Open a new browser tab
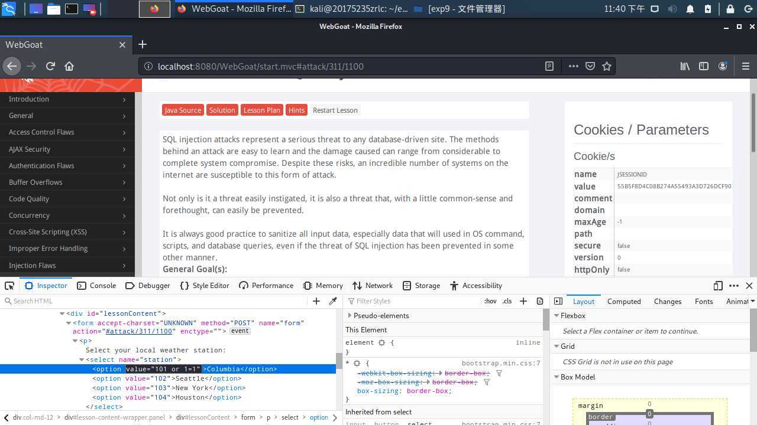 (142, 44)
